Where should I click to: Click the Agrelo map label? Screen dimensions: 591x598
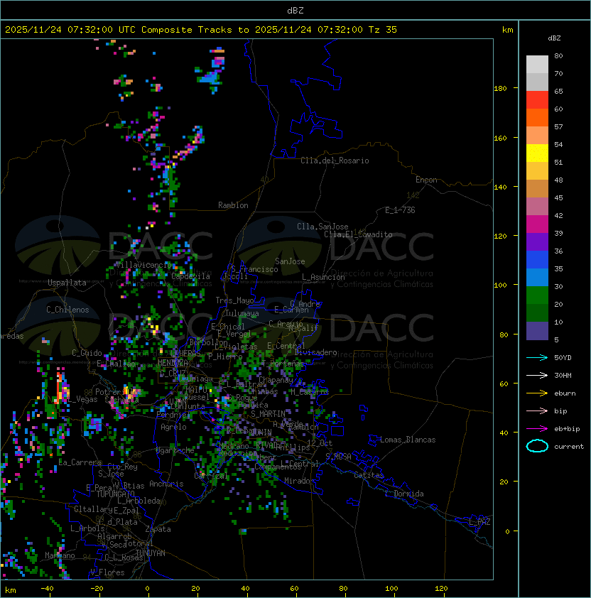(x=173, y=427)
